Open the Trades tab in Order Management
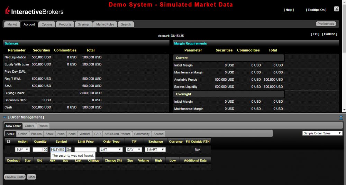 tap(43, 126)
